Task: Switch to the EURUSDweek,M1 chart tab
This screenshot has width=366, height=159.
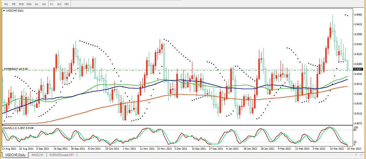Action: (62, 155)
